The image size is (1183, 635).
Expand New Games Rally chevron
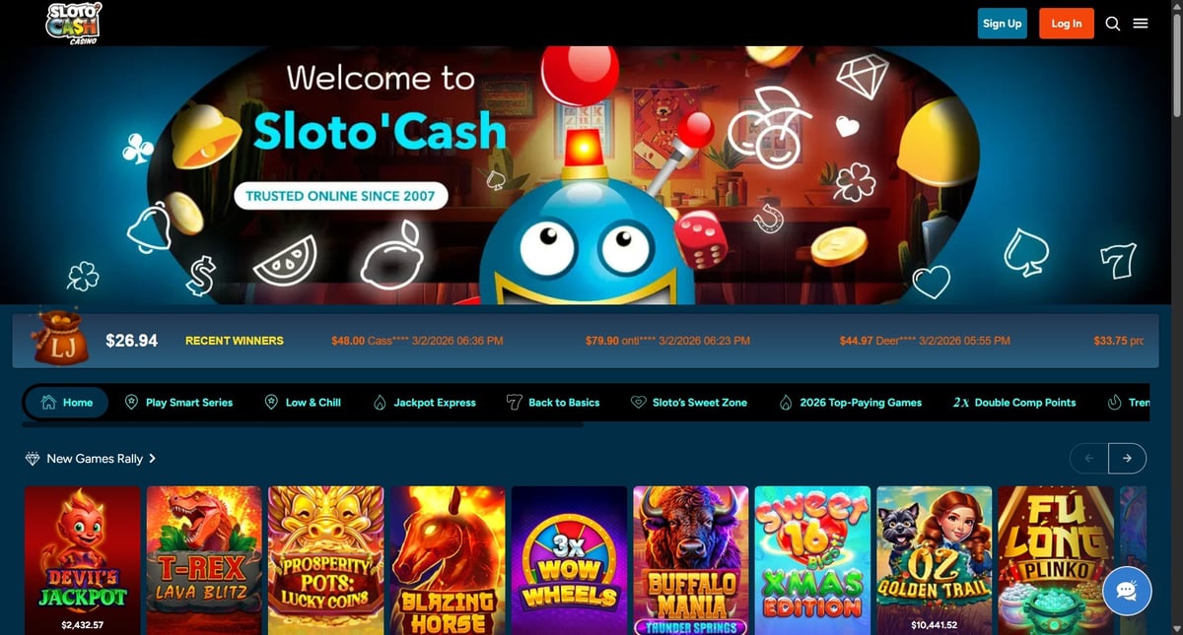[153, 459]
